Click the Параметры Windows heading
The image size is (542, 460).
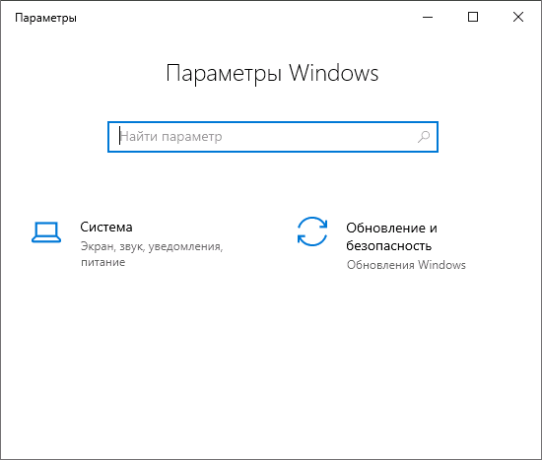click(272, 73)
